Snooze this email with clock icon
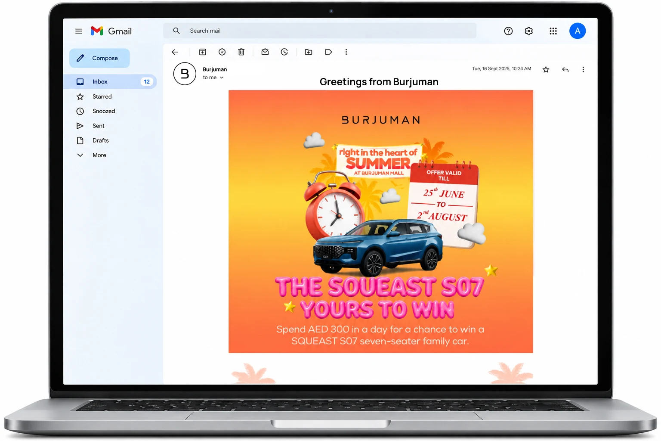661x441 pixels. pyautogui.click(x=284, y=52)
